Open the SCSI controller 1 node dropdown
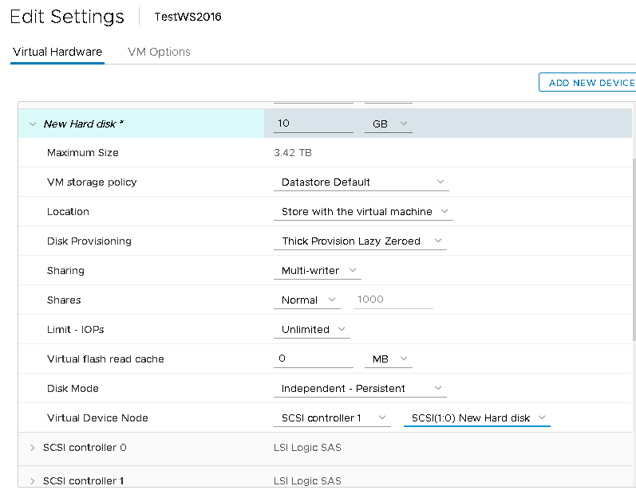Image resolution: width=636 pixels, height=490 pixels. (x=332, y=418)
